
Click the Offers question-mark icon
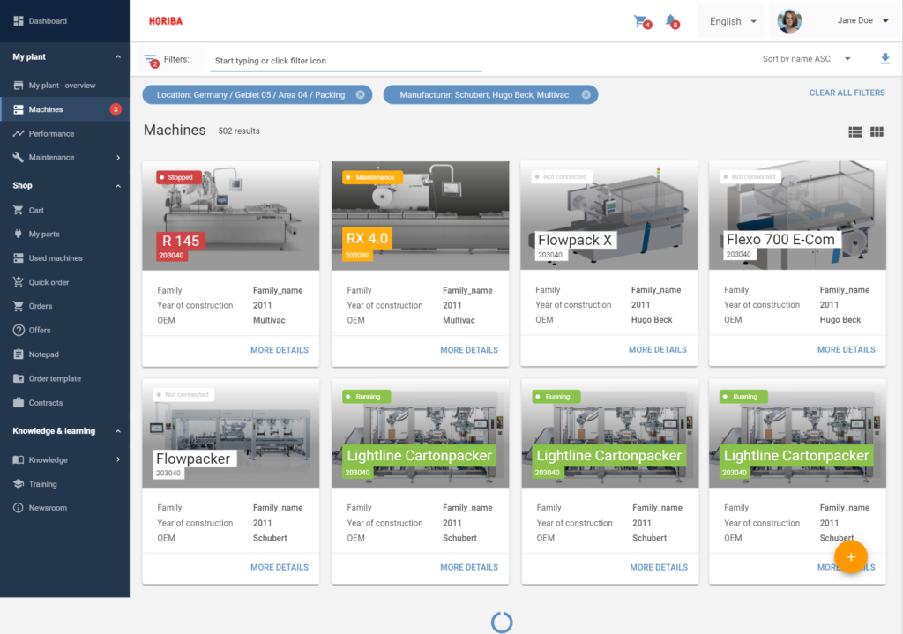pyautogui.click(x=19, y=331)
